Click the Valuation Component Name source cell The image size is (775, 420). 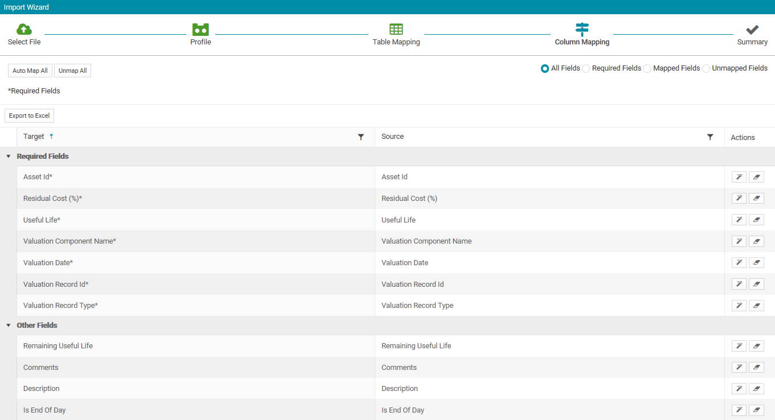tap(550, 241)
